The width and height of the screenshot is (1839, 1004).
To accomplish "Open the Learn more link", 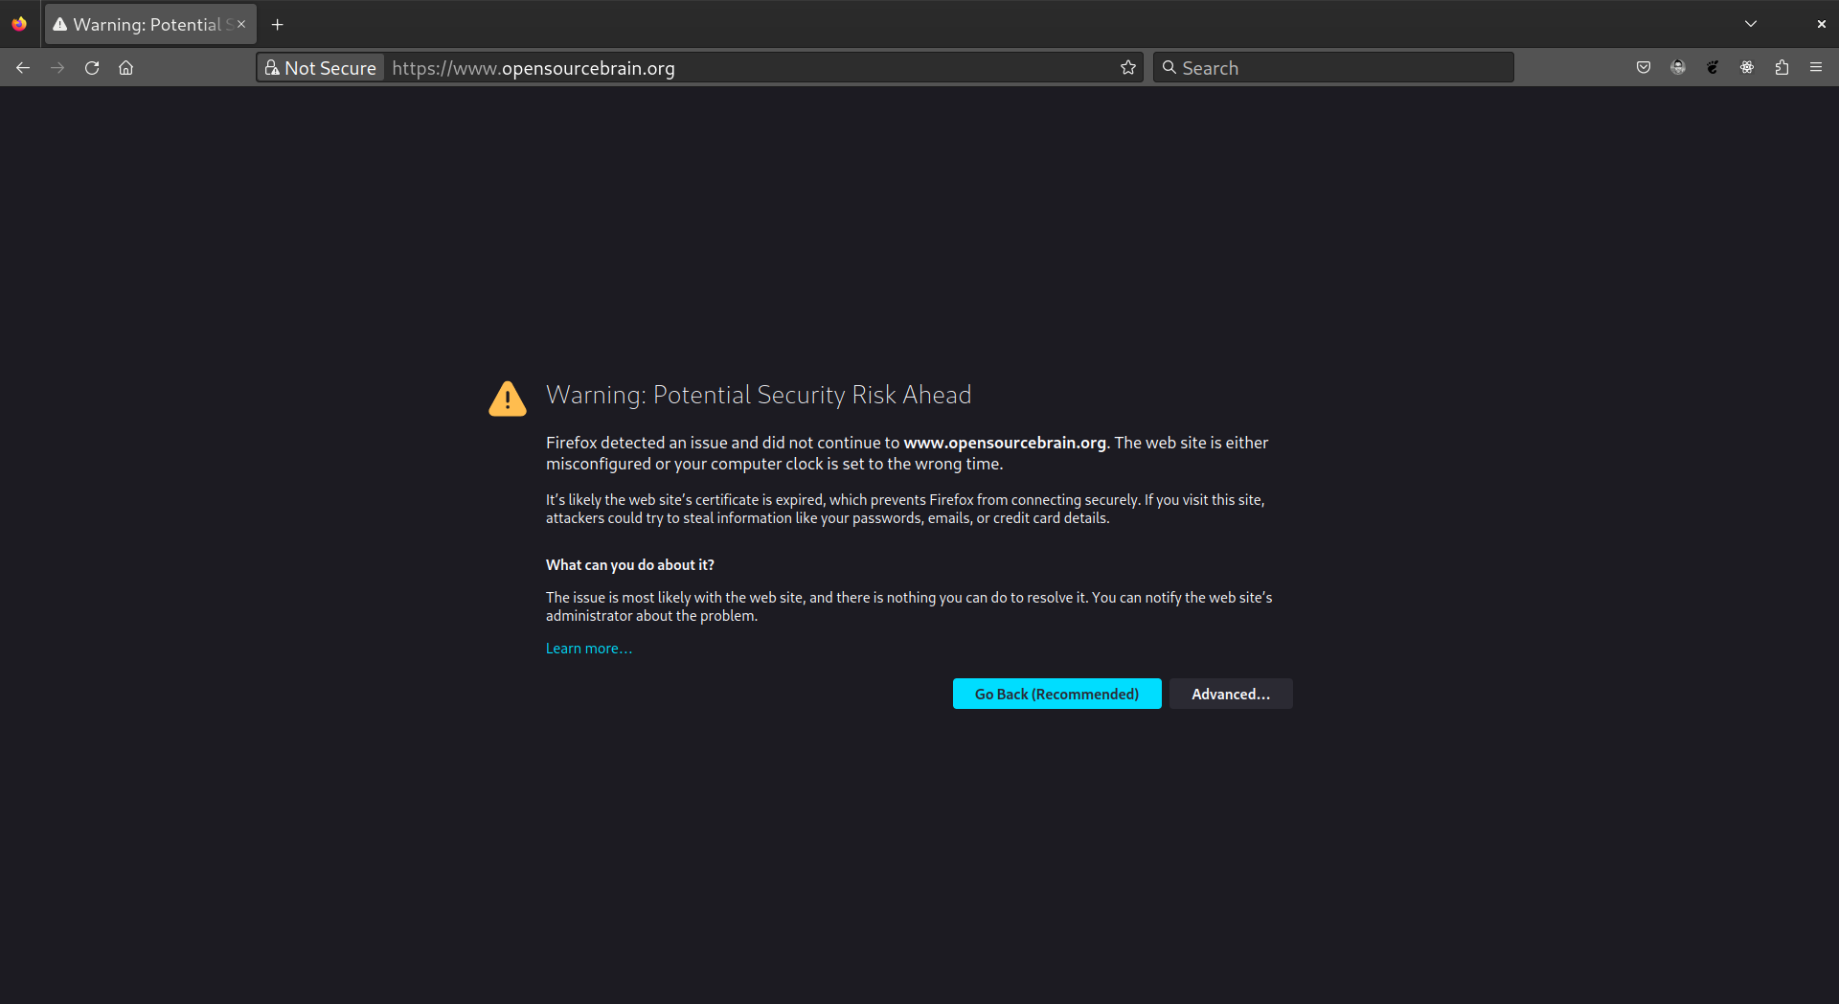I will click(588, 648).
